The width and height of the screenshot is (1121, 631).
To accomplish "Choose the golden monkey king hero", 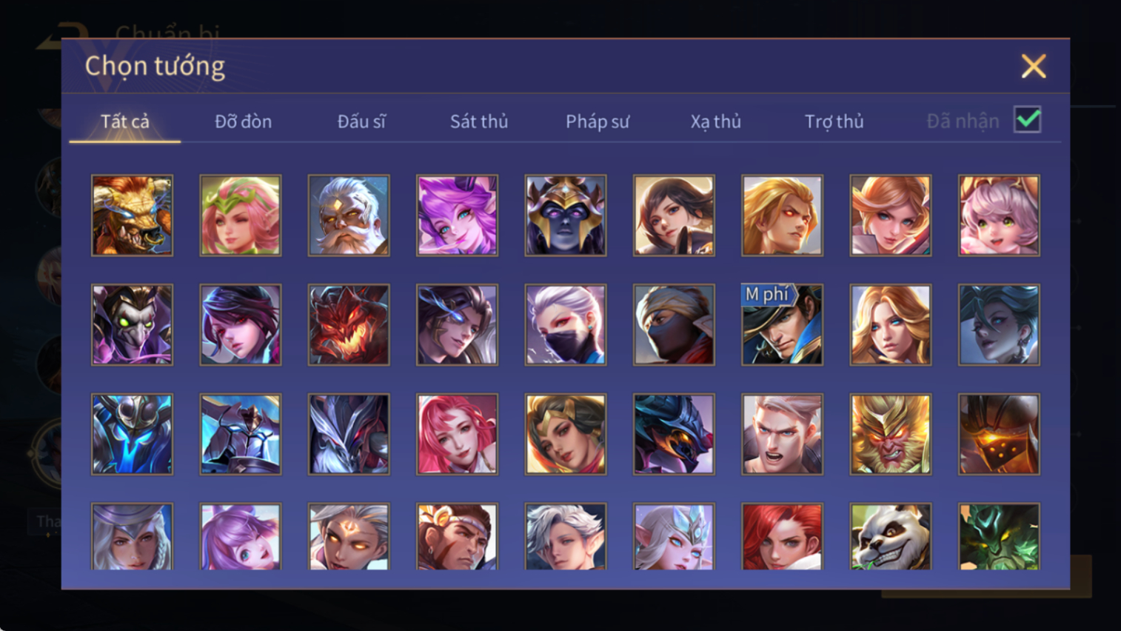I will coord(890,434).
